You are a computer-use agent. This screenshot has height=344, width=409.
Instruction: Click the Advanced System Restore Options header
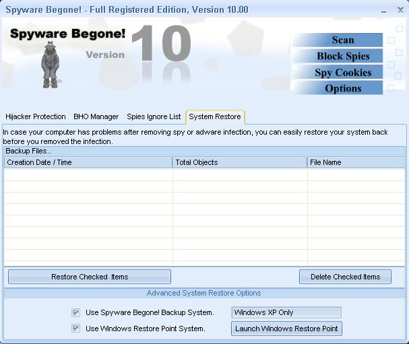203,293
